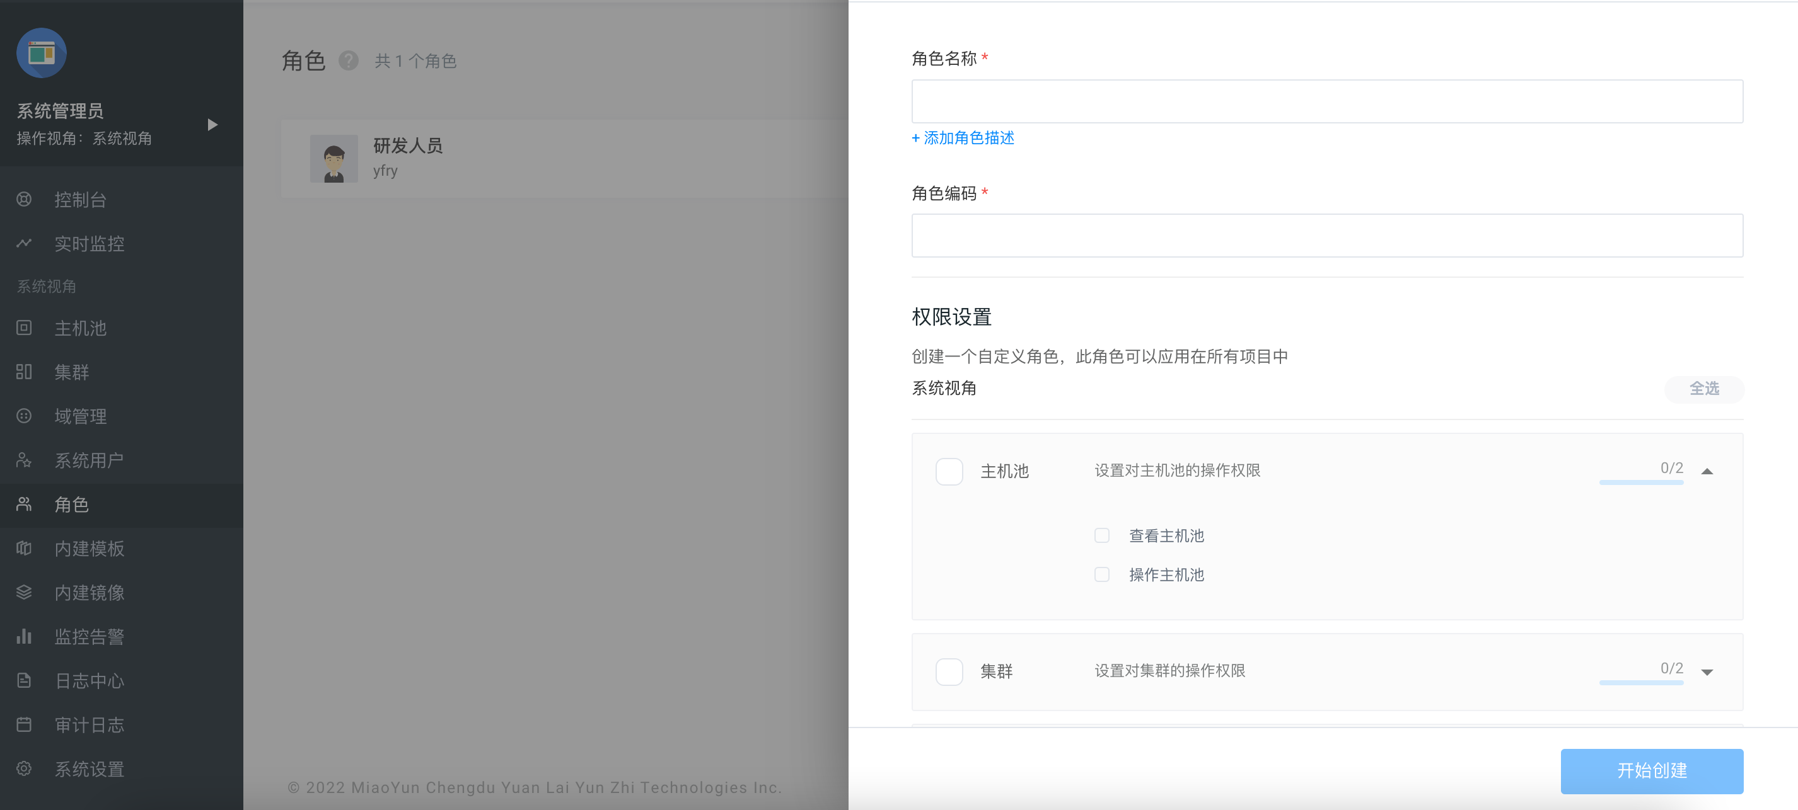Click the 集群 sidebar icon
The height and width of the screenshot is (810, 1798).
coord(24,372)
